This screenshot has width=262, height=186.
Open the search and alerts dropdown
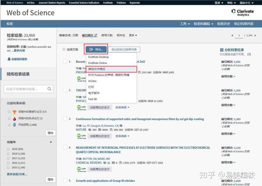click(203, 24)
